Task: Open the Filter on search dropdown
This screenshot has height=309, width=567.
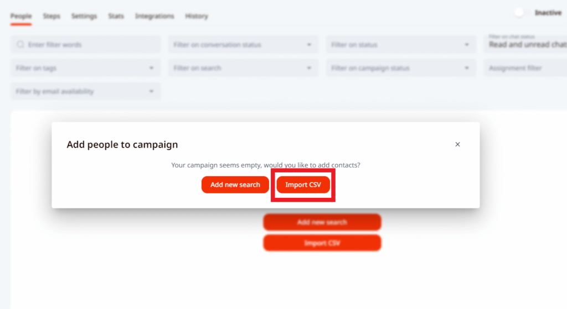Action: point(243,68)
